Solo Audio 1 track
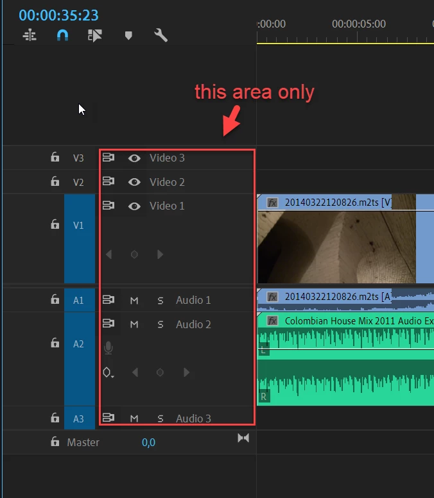The image size is (434, 498). 161,301
